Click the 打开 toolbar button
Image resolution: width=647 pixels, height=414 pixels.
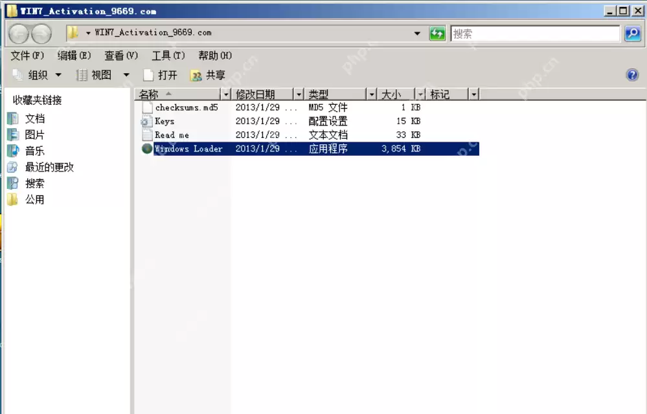coord(166,74)
